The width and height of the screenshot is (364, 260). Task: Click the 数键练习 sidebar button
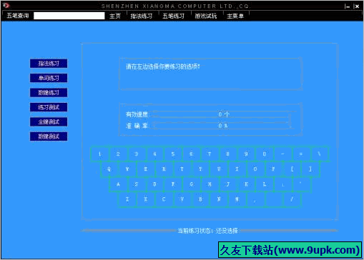click(x=49, y=93)
